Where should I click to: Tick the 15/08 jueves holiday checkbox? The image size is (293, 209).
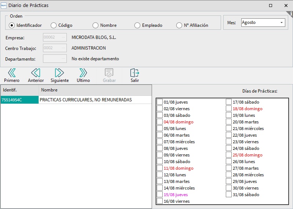tap(160, 195)
